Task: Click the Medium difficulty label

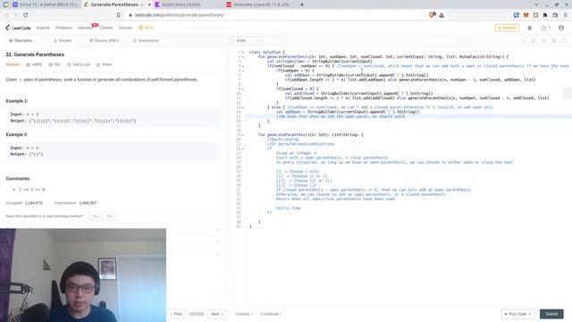Action: coord(13,64)
